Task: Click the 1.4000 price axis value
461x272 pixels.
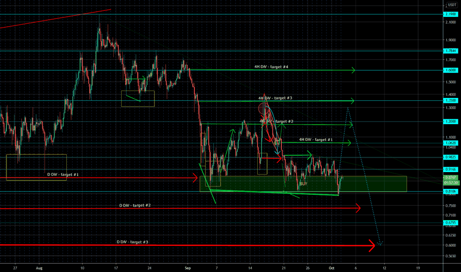Action: tap(451, 94)
